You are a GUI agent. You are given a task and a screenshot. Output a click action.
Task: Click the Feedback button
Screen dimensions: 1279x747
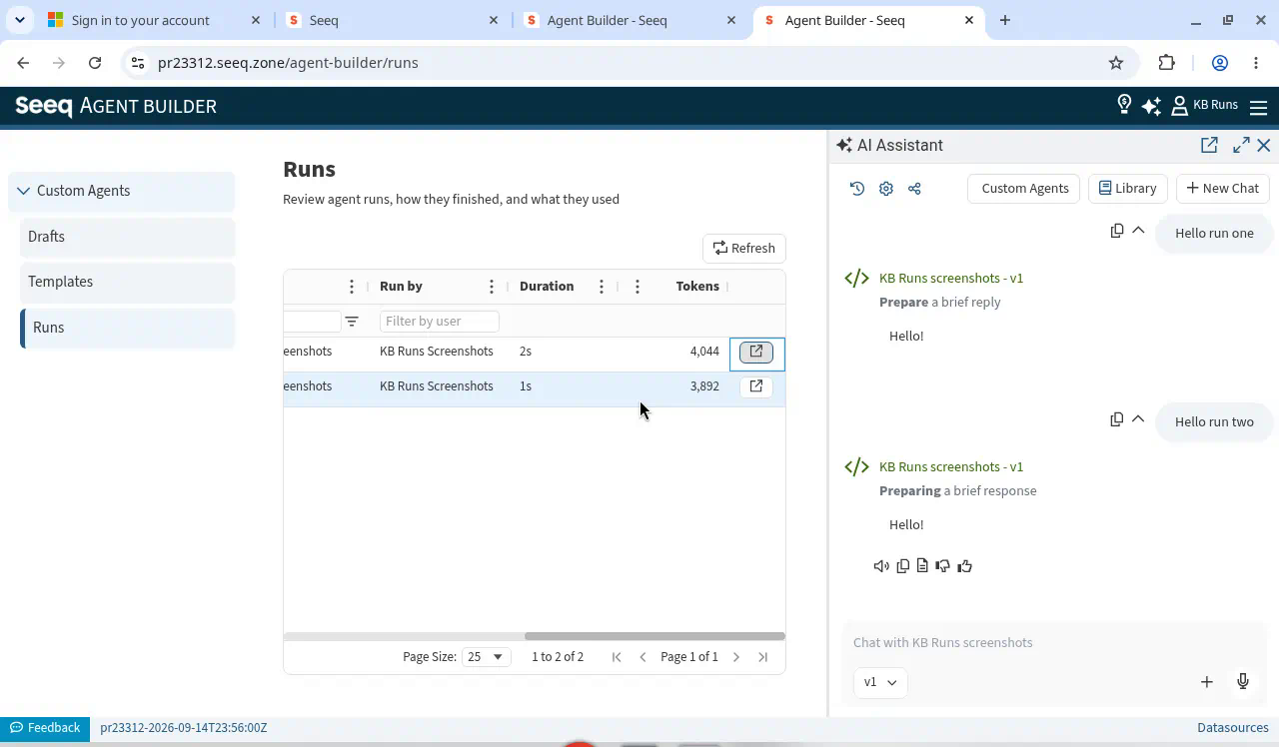pyautogui.click(x=45, y=728)
